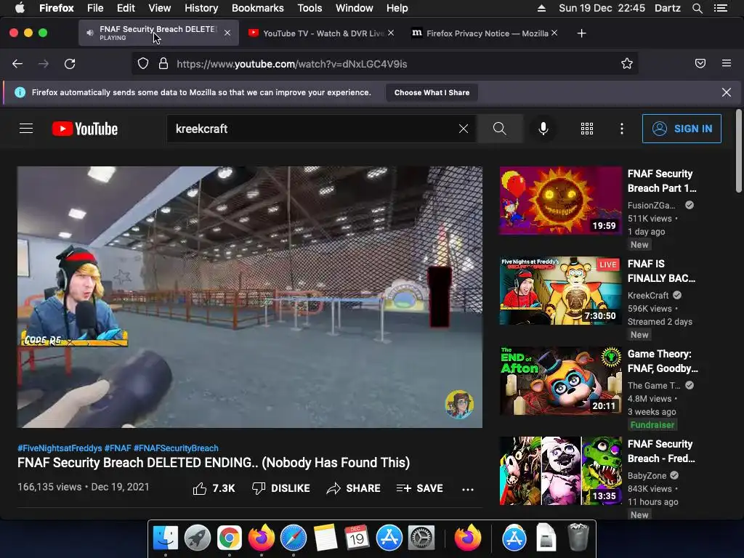Open YouTube settings three-dot menu

622,129
